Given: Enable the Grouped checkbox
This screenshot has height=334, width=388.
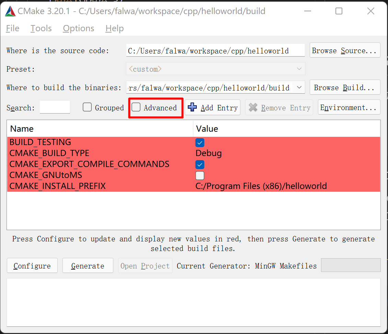Looking at the screenshot, I should click(87, 107).
